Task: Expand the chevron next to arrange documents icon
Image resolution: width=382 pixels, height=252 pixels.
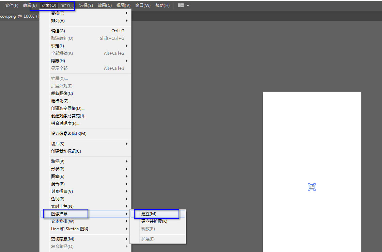Action: pyautogui.click(x=188, y=5)
